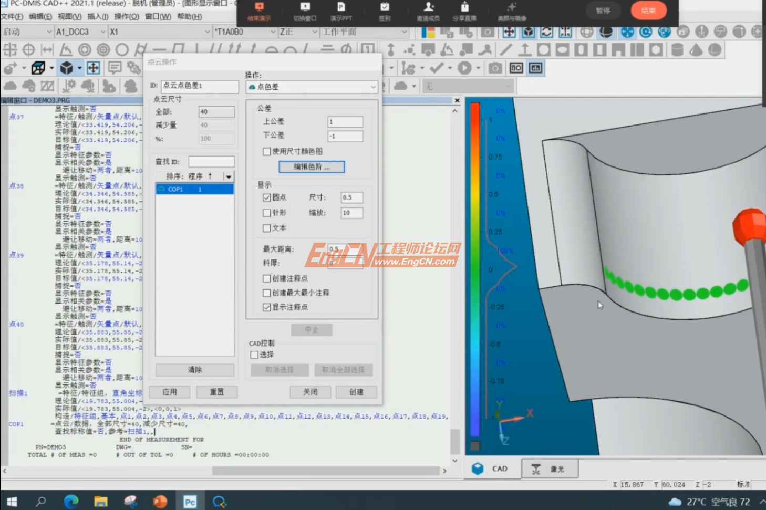
Task: Click the 编辑色阶 button
Action: click(x=312, y=167)
